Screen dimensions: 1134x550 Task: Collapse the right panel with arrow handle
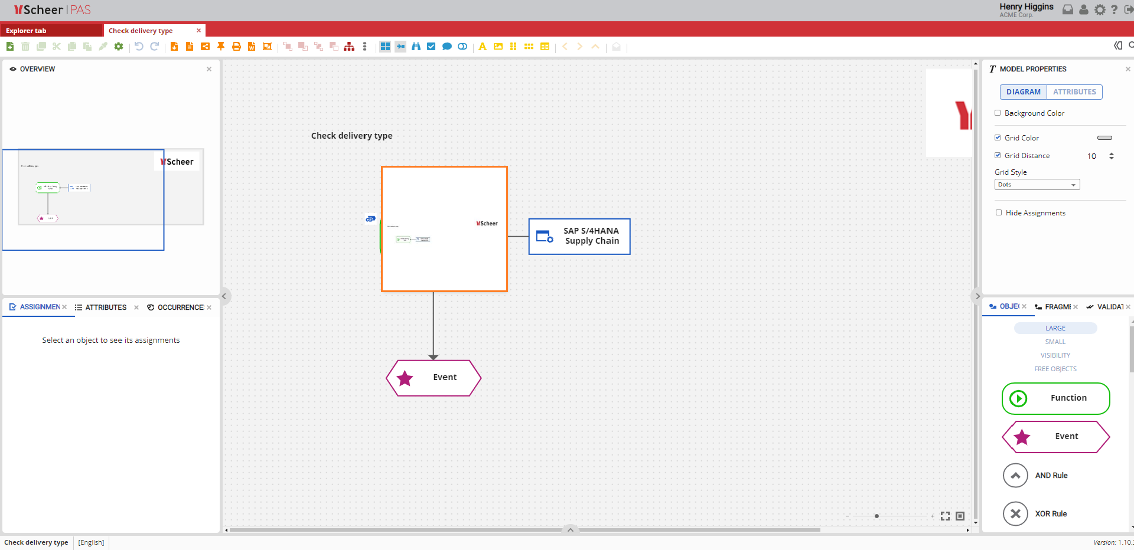977,296
